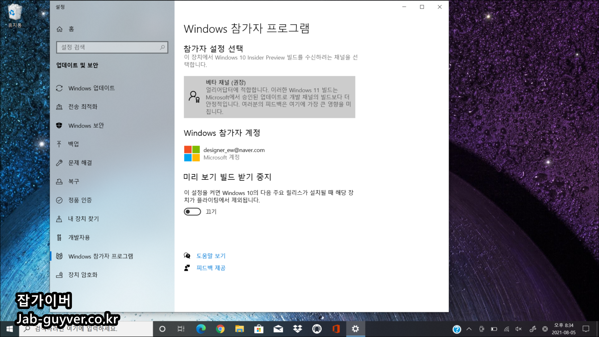Open Microsoft Store from taskbar
Viewport: 599px width, 337px height.
tap(259, 329)
